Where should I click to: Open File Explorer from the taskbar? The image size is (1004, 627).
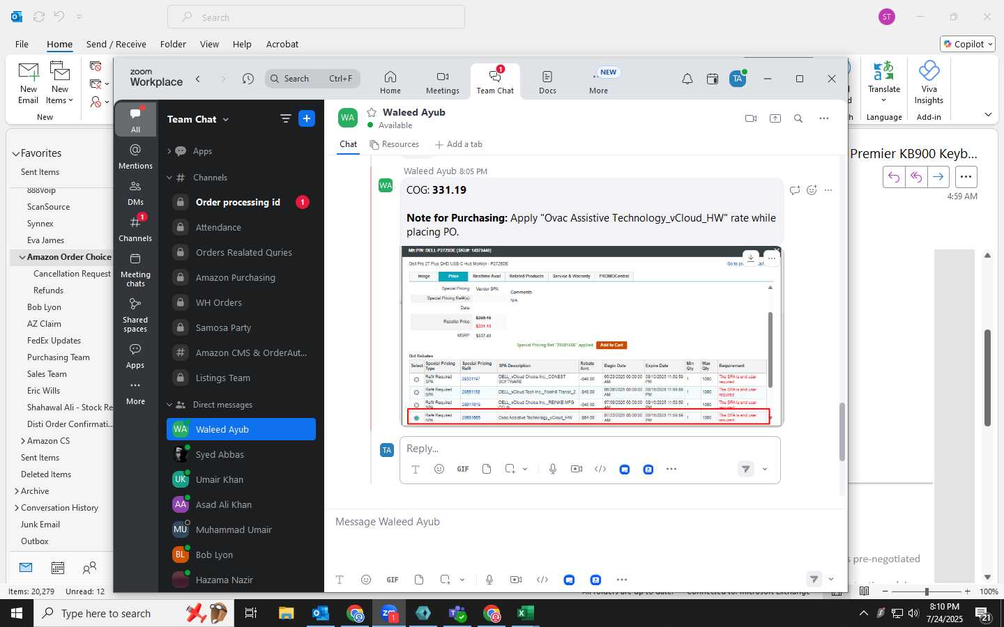[286, 613]
